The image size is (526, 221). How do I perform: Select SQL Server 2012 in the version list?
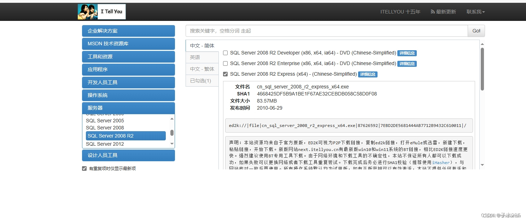tap(105, 144)
